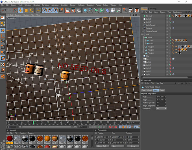192x150 pixels.
Task: Activate the Move tool
Action: click(20, 10)
